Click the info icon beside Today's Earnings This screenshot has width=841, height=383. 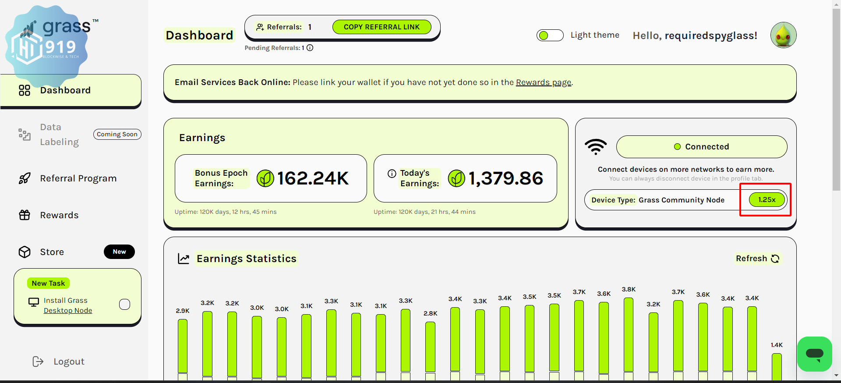coord(392,174)
